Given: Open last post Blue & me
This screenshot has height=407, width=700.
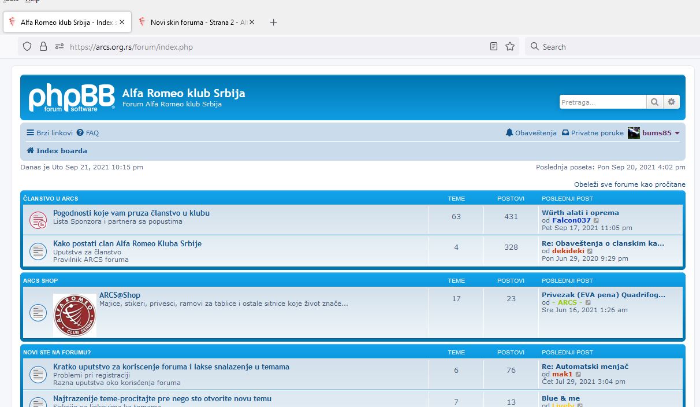Looking at the screenshot, I should [x=561, y=398].
